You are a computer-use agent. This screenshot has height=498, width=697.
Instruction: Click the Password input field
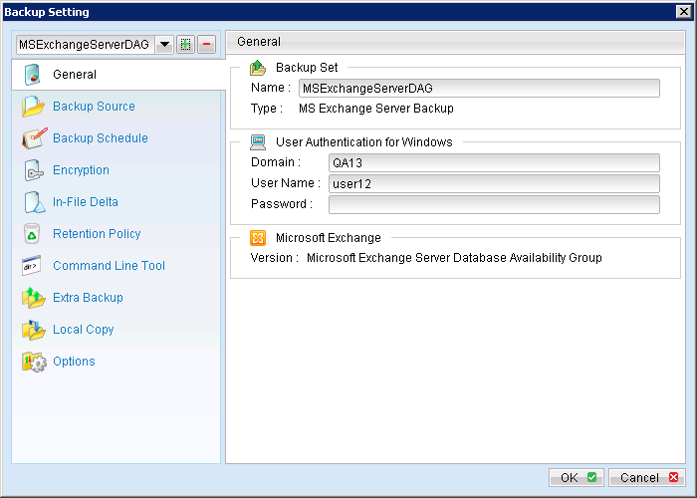[x=494, y=204]
